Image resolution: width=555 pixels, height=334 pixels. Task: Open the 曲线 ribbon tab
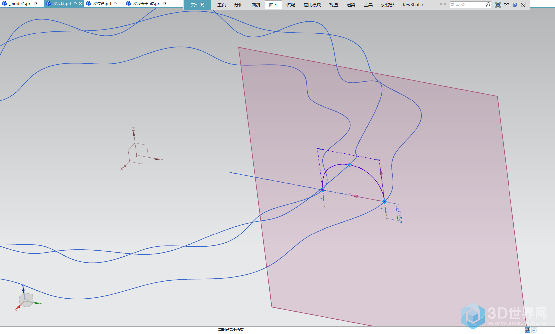[x=256, y=5]
